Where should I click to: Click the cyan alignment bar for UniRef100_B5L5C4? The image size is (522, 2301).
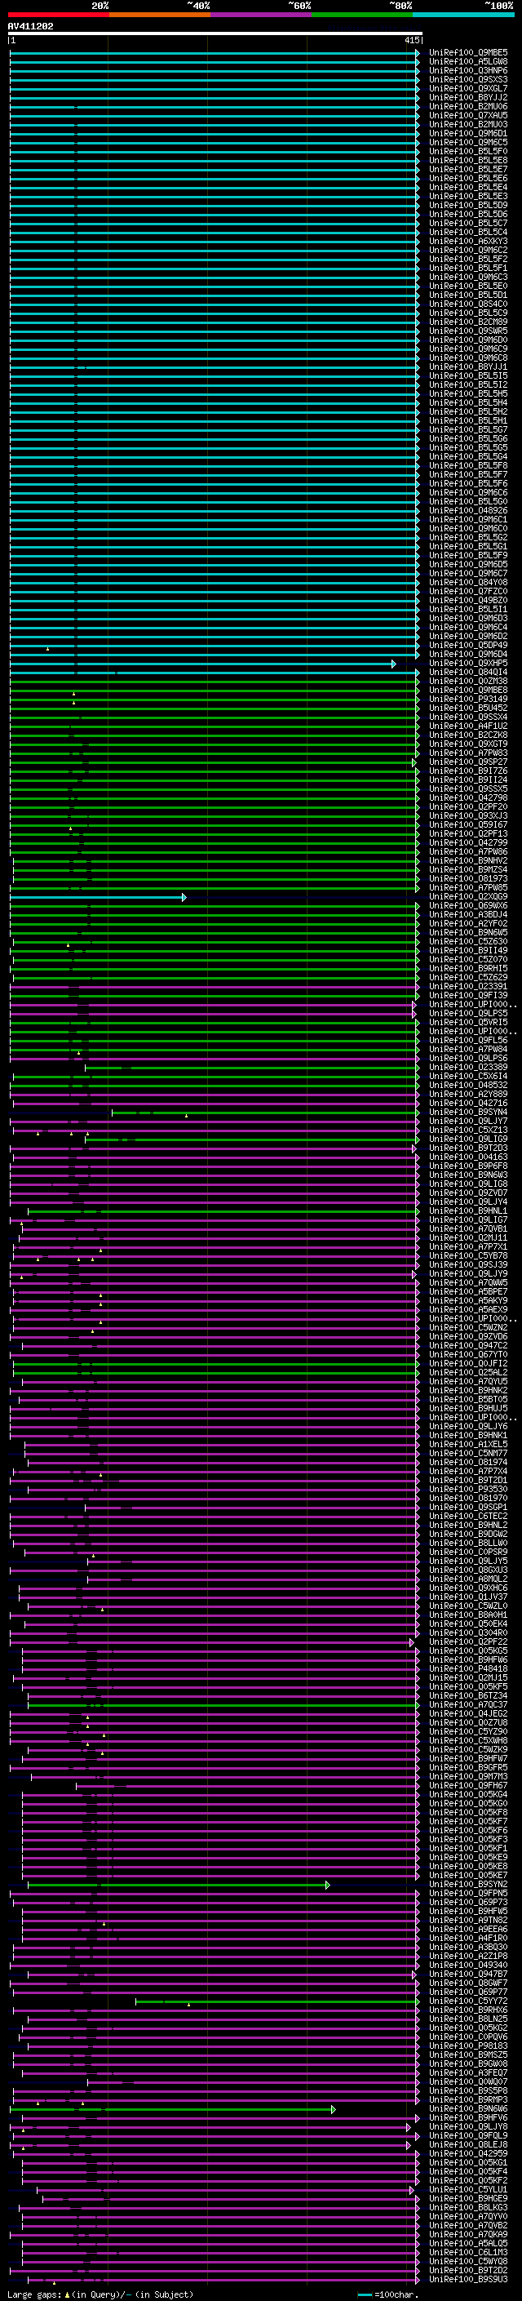pos(215,233)
